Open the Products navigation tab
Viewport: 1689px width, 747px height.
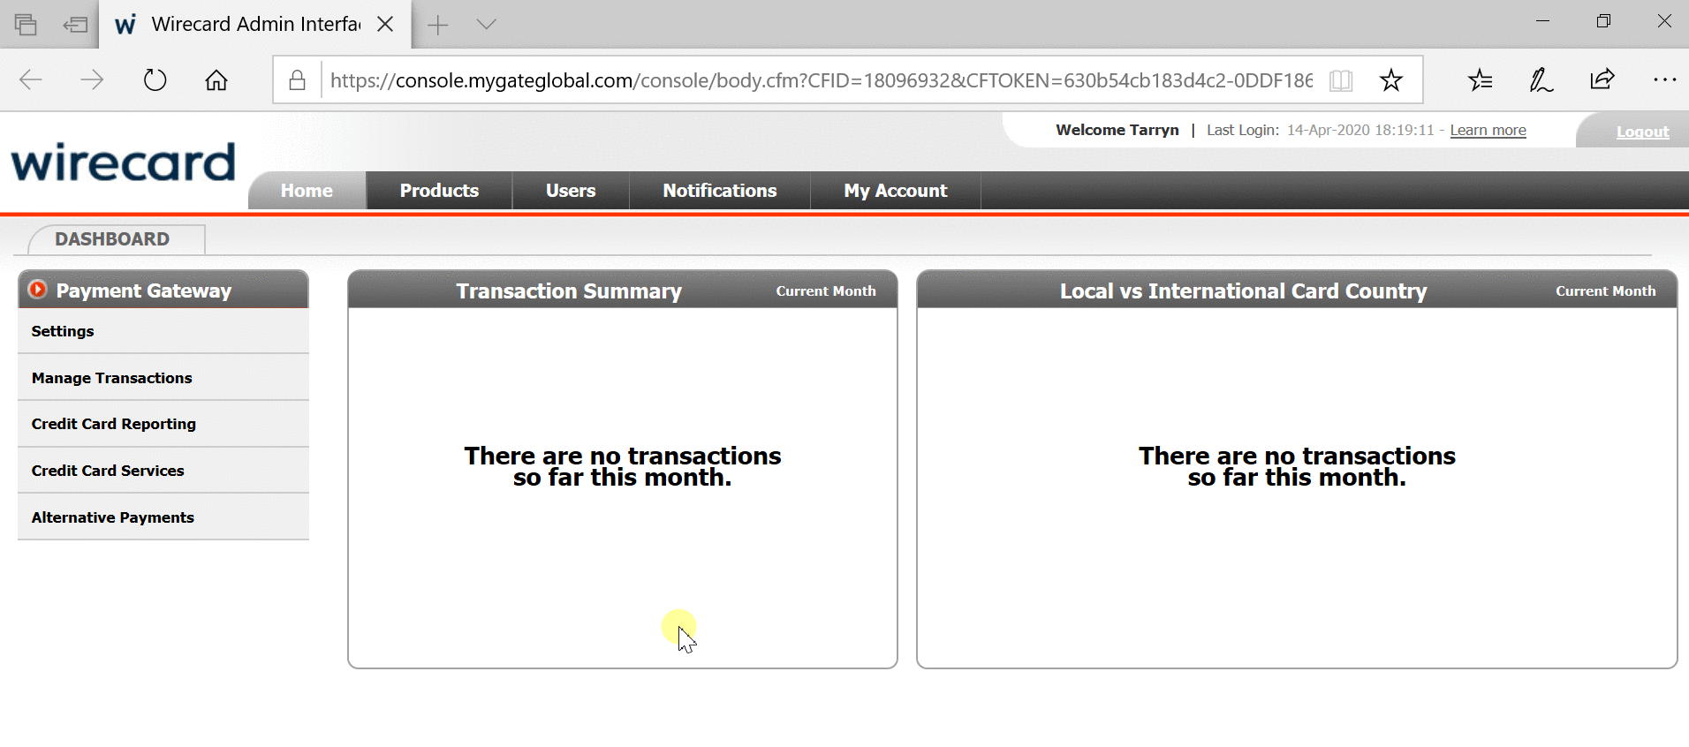tap(439, 191)
